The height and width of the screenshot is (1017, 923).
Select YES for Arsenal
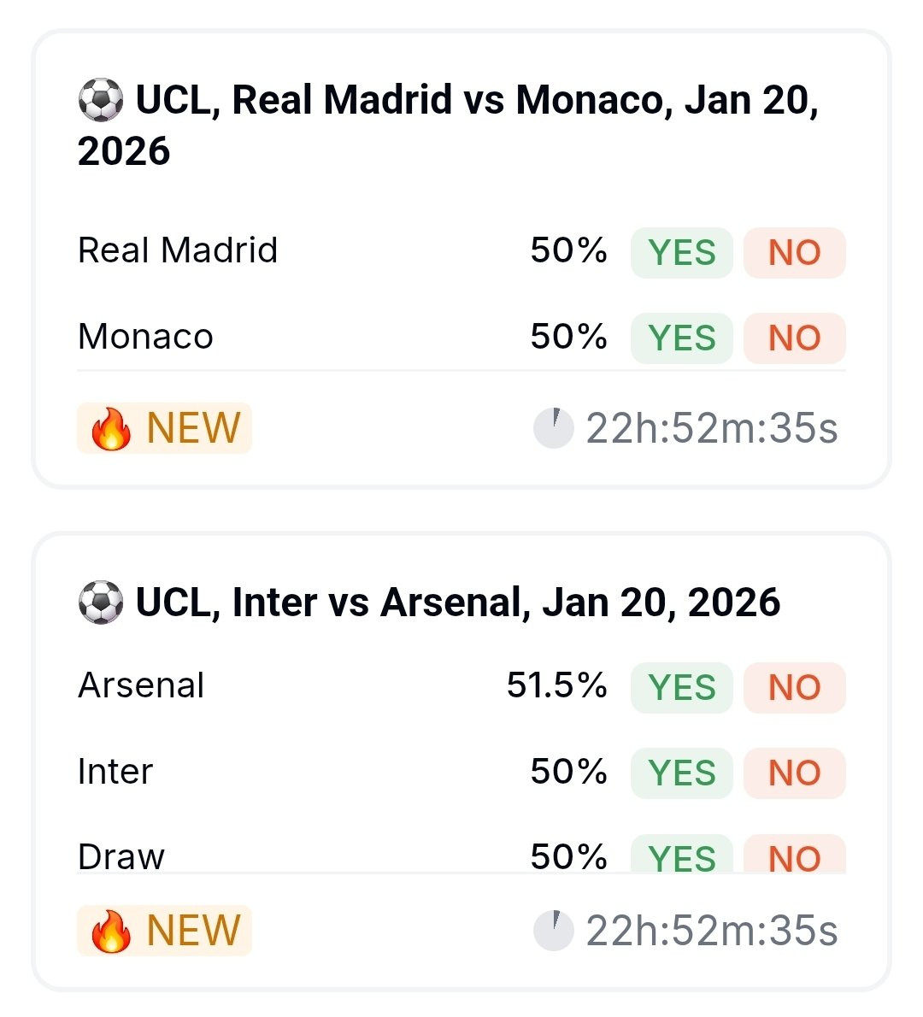pyautogui.click(x=681, y=687)
